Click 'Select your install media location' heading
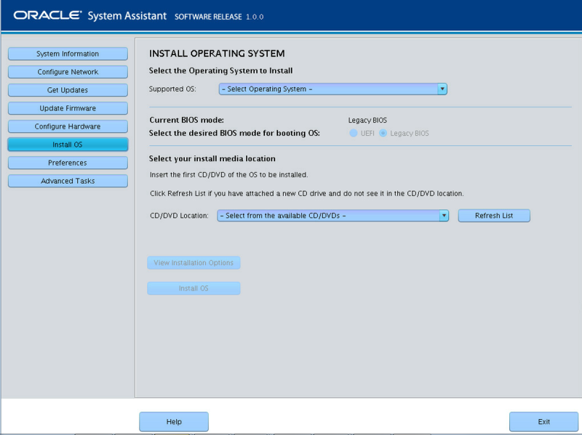 (212, 158)
